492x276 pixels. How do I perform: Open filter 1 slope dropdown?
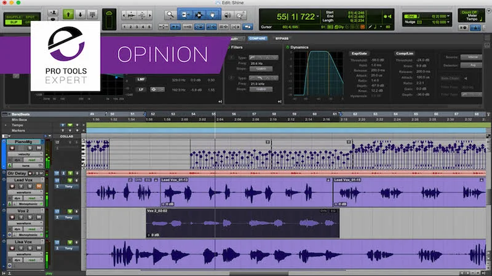point(261,69)
